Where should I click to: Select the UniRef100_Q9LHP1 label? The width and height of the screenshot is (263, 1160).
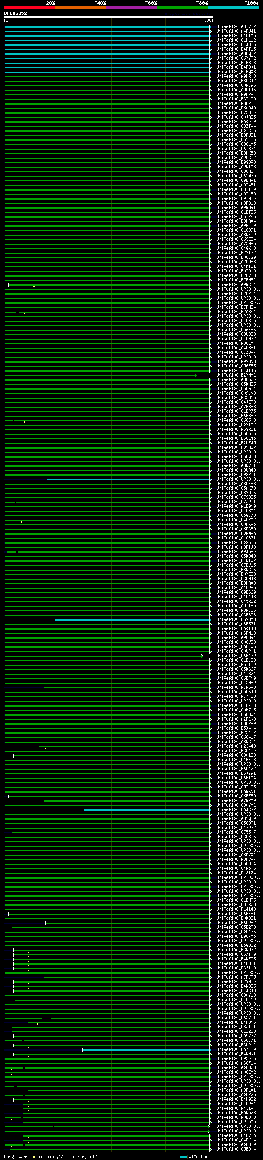click(x=235, y=181)
